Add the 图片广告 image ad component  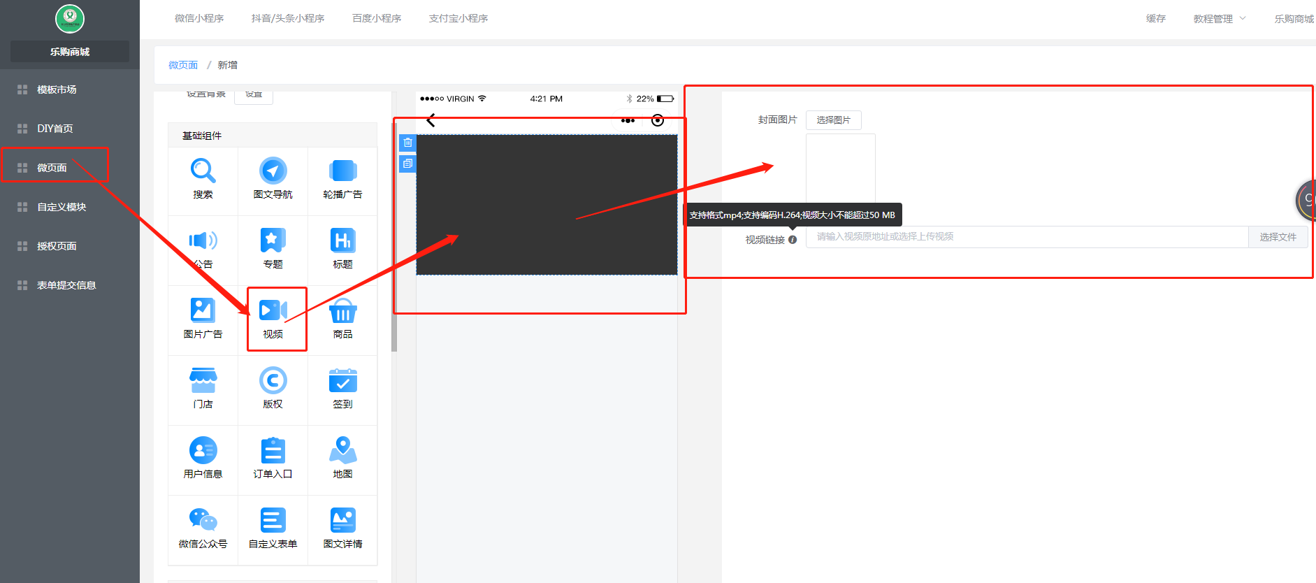click(203, 320)
